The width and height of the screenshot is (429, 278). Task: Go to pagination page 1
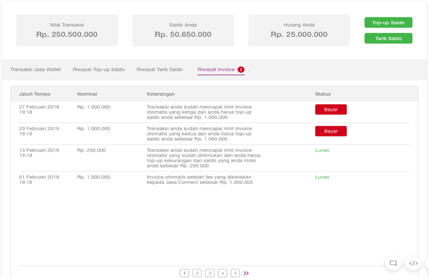pos(184,273)
